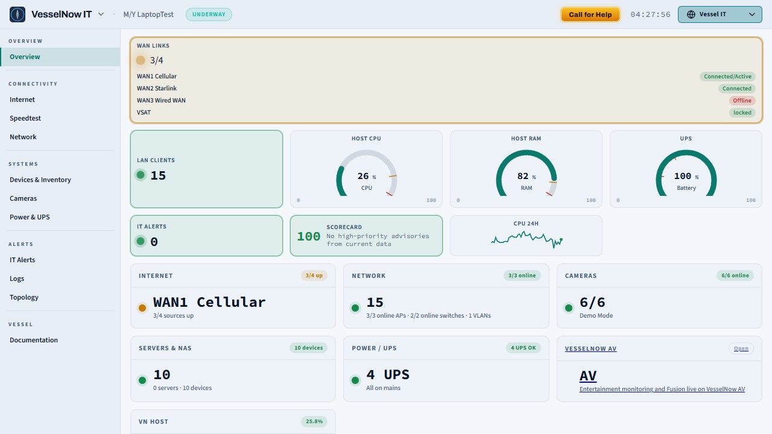Click the green status dot in Cameras card

[x=568, y=308]
